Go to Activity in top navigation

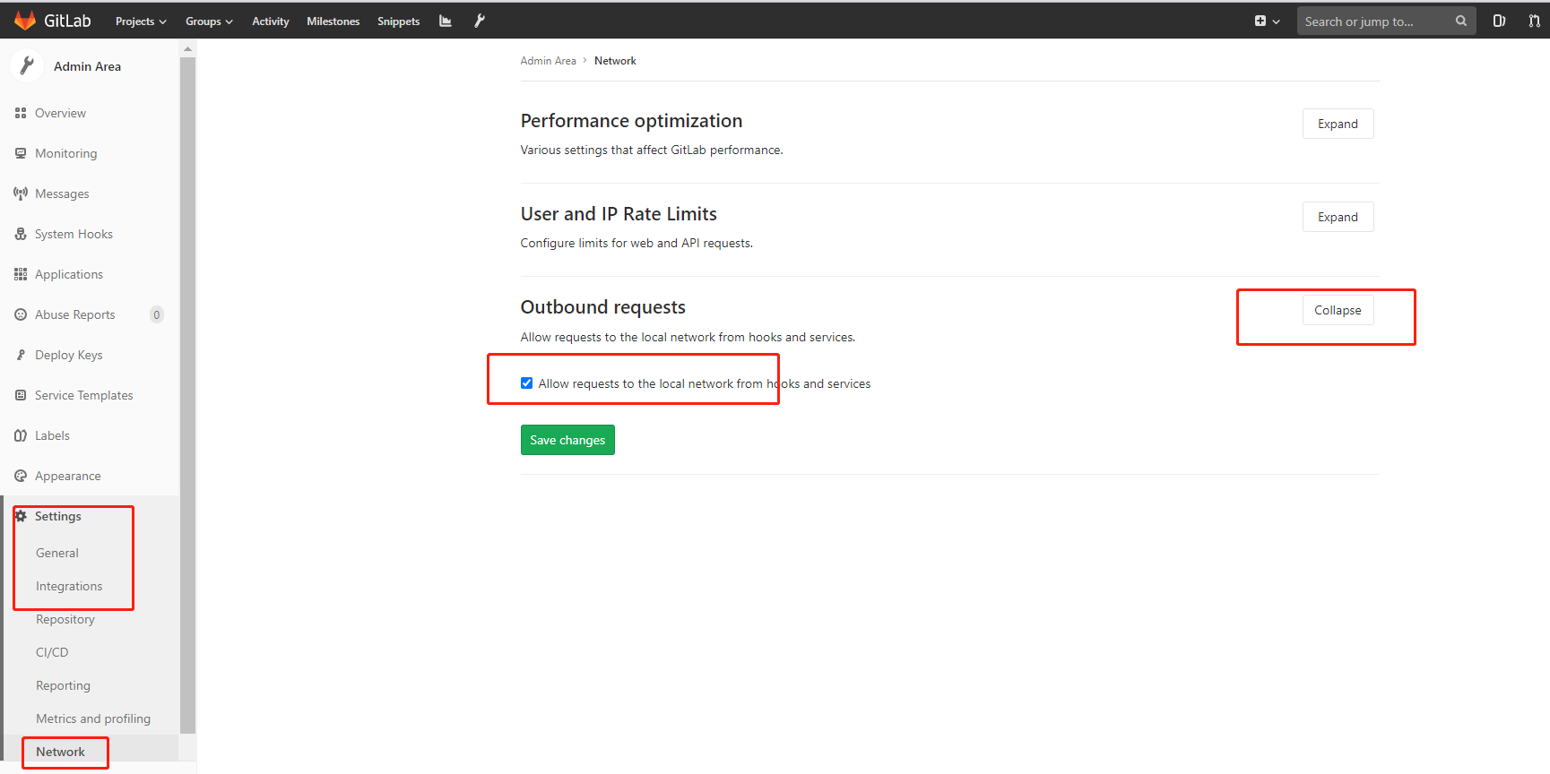270,21
